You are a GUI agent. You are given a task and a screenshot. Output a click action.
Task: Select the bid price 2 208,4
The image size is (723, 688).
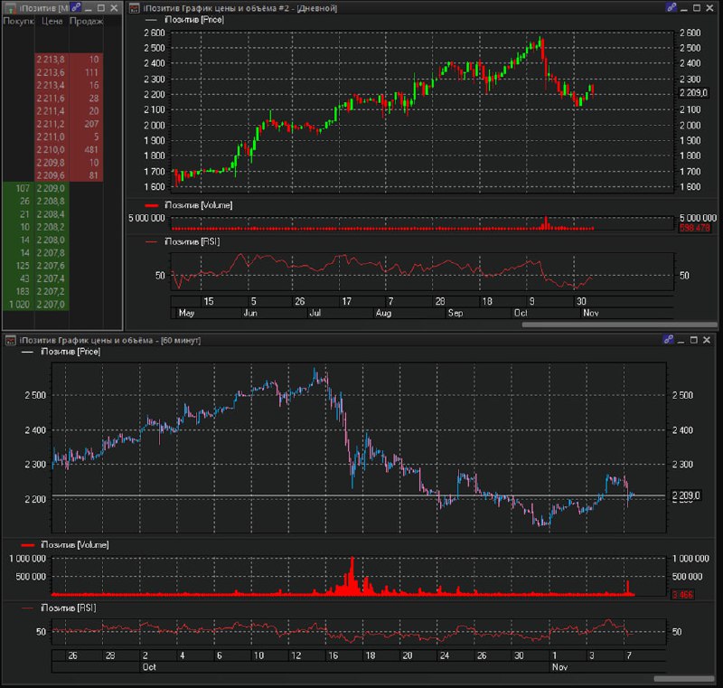(x=52, y=214)
